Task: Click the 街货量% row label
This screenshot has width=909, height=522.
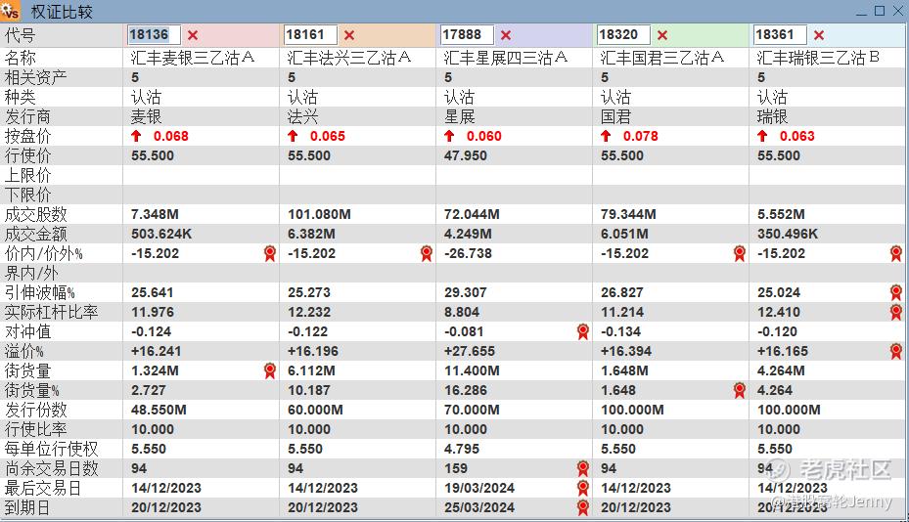Action: coord(31,390)
